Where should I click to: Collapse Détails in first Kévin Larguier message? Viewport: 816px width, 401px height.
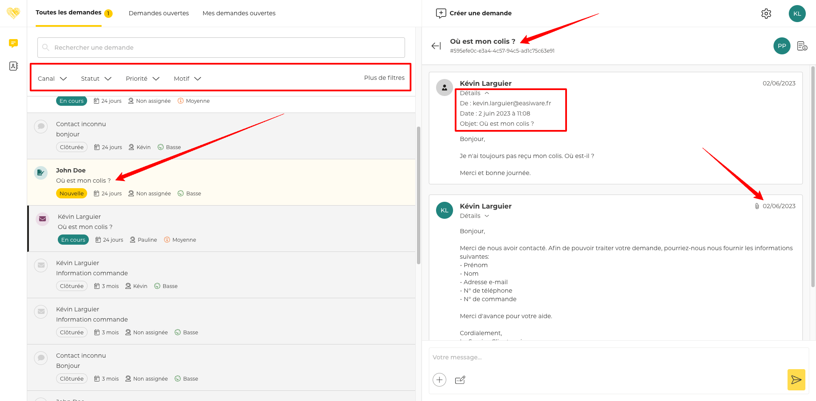(x=474, y=93)
